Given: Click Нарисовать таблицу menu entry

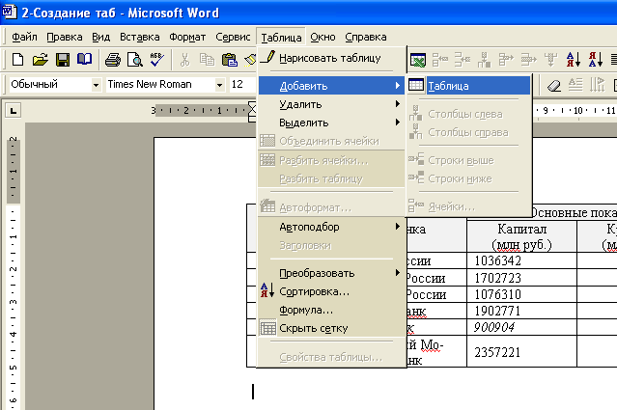Looking at the screenshot, I should (x=329, y=59).
